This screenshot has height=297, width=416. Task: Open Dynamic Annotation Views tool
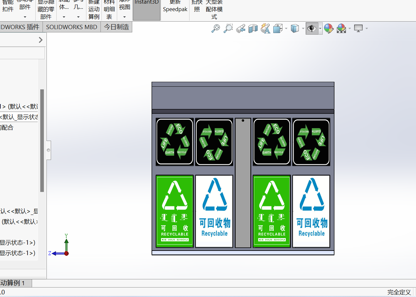(x=265, y=28)
